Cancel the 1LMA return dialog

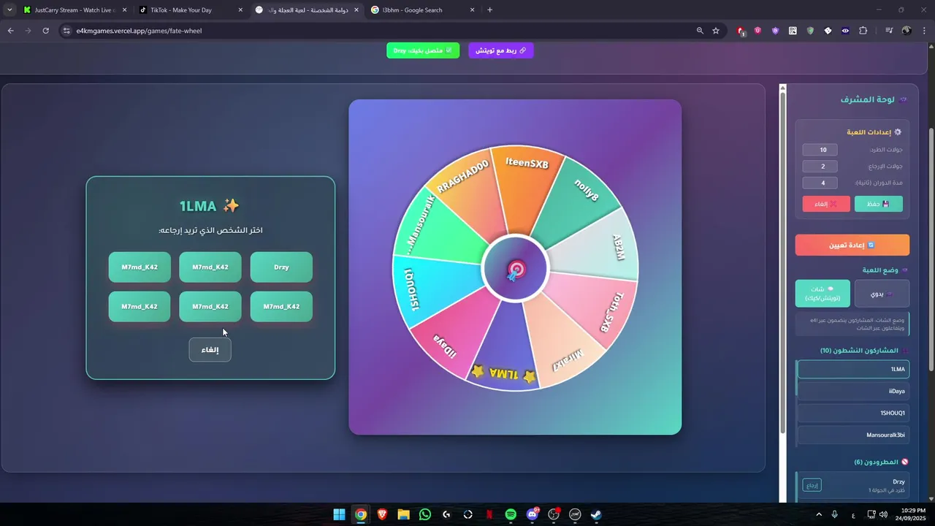[210, 350]
